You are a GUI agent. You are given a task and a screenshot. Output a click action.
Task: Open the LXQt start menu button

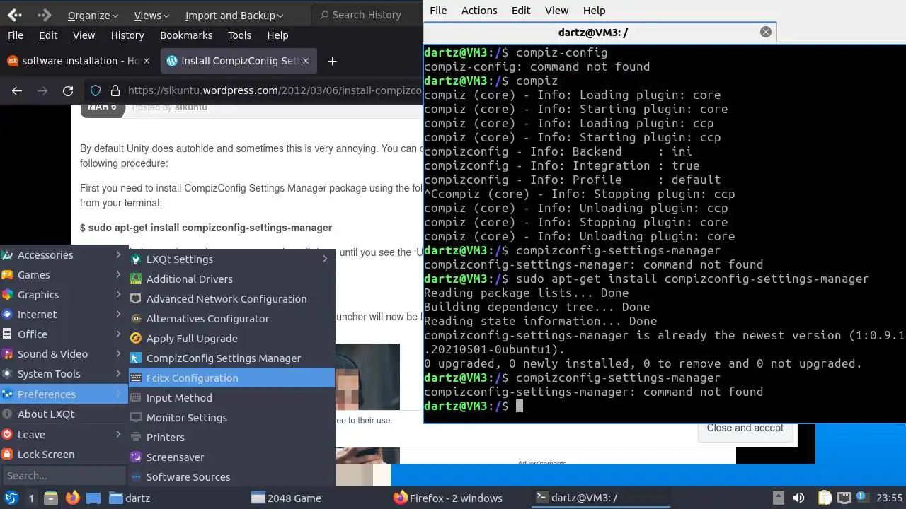coord(11,498)
